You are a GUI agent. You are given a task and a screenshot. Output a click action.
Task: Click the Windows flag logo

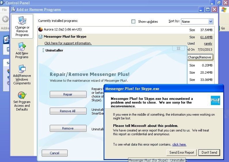[x=224, y=10]
